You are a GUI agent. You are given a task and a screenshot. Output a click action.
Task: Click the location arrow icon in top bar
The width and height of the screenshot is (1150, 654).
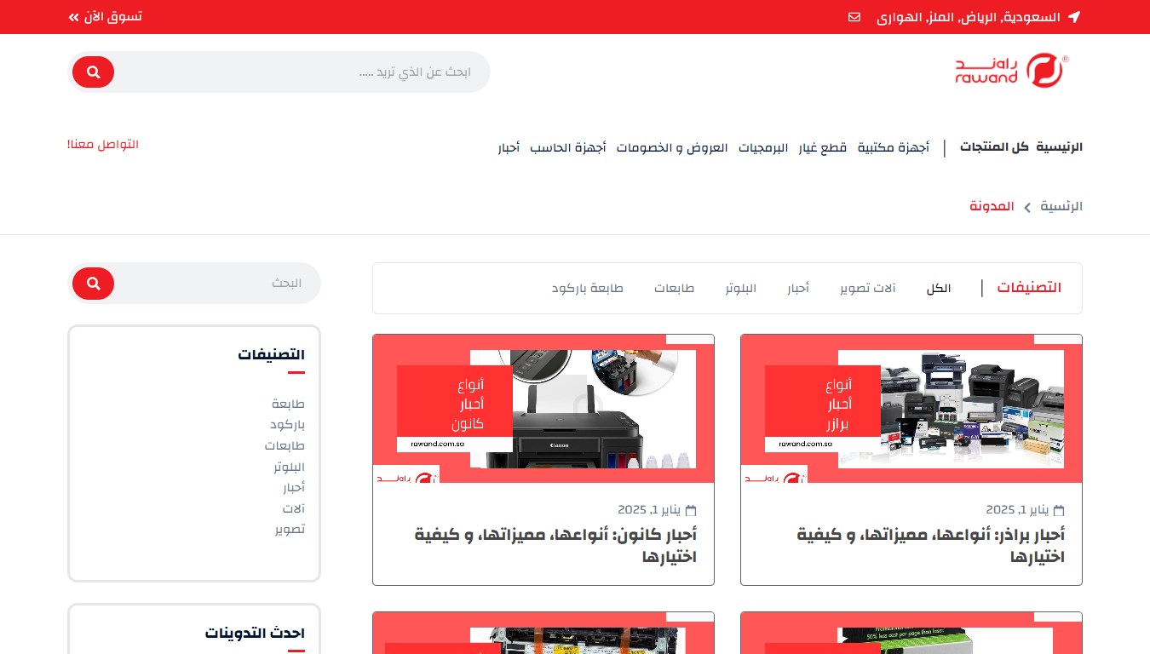[x=1074, y=17]
